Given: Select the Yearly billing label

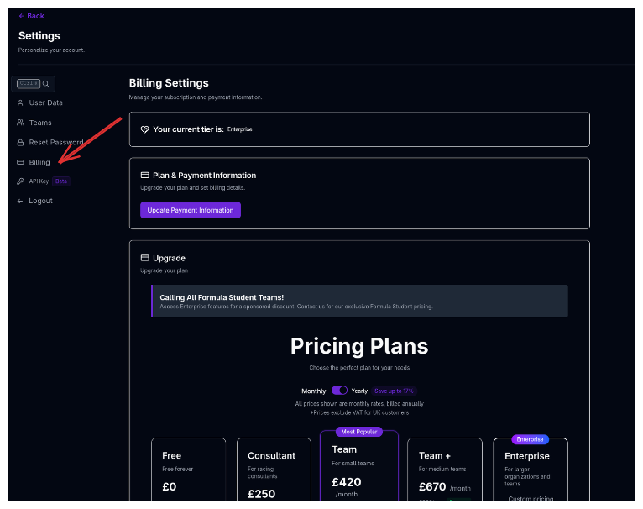Looking at the screenshot, I should [x=359, y=391].
